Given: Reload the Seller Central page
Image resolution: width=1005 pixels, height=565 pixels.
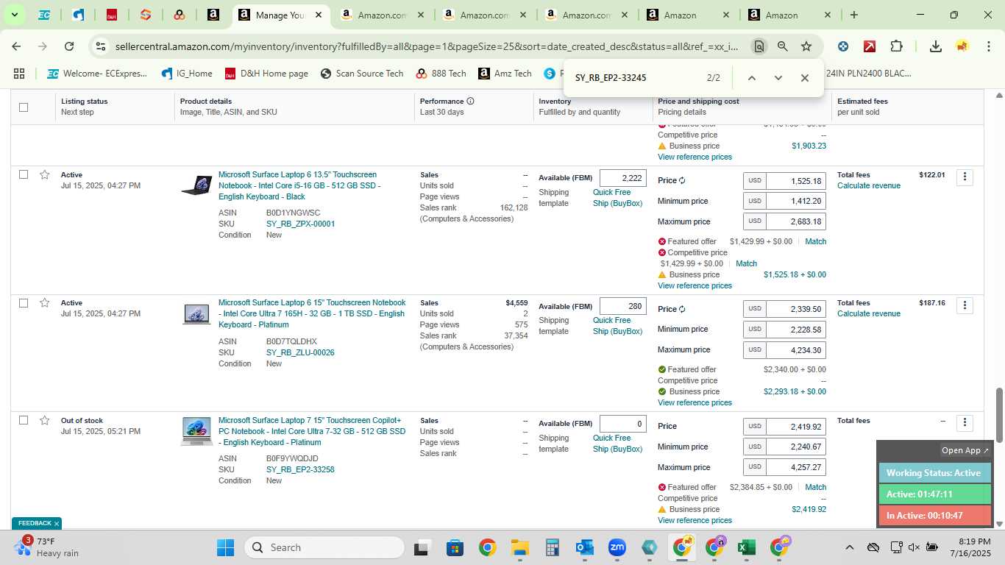Looking at the screenshot, I should point(69,46).
